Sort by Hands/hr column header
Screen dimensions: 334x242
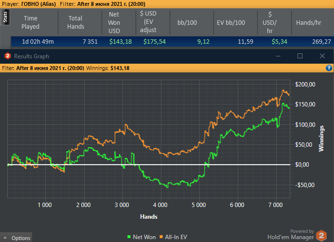coord(308,22)
